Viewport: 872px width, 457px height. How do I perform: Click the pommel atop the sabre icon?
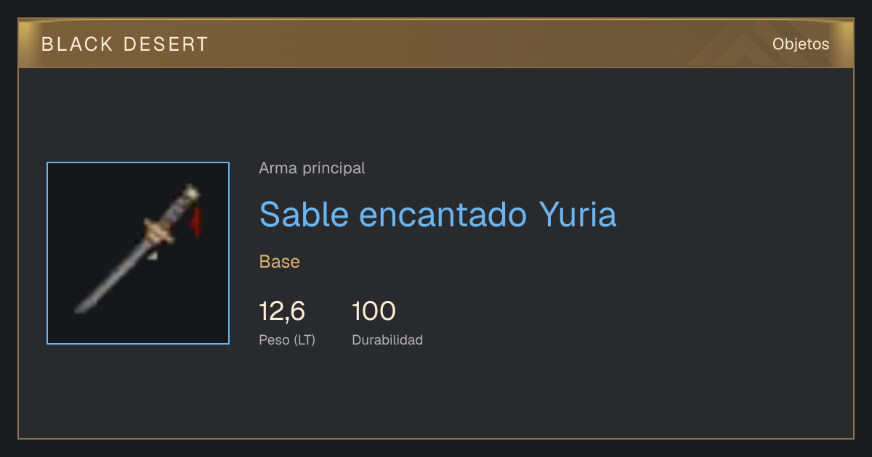192,192
